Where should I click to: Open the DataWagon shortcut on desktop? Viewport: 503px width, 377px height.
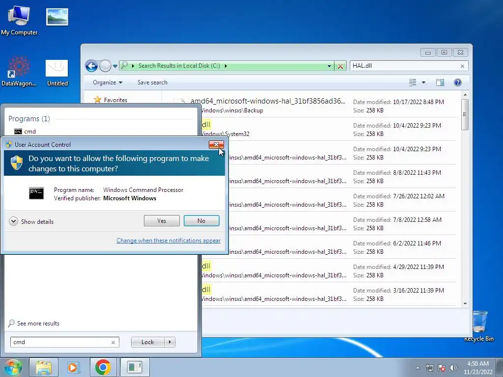point(19,72)
